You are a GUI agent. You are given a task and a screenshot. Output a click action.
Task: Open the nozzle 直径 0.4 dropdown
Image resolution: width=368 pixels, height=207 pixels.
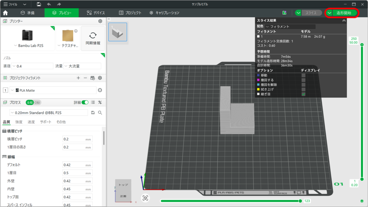32,66
